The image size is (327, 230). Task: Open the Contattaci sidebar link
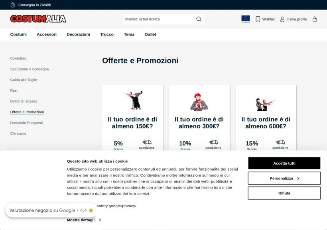[18, 58]
